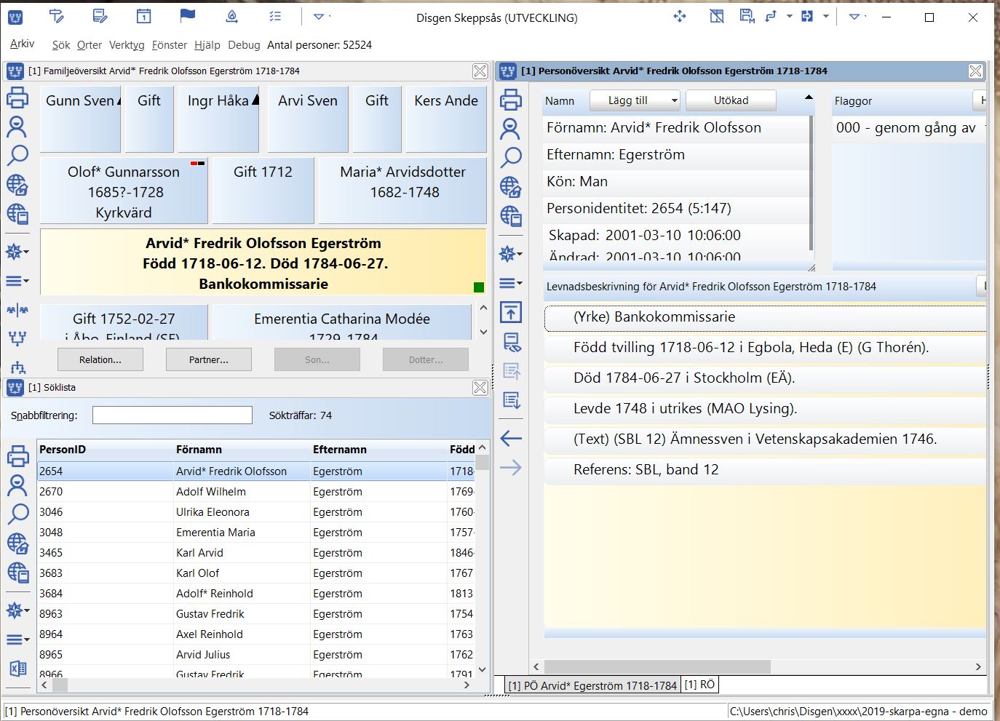Click the zigzag arrows icon in the title bar
Screen dimensions: 1000x721
point(771,16)
